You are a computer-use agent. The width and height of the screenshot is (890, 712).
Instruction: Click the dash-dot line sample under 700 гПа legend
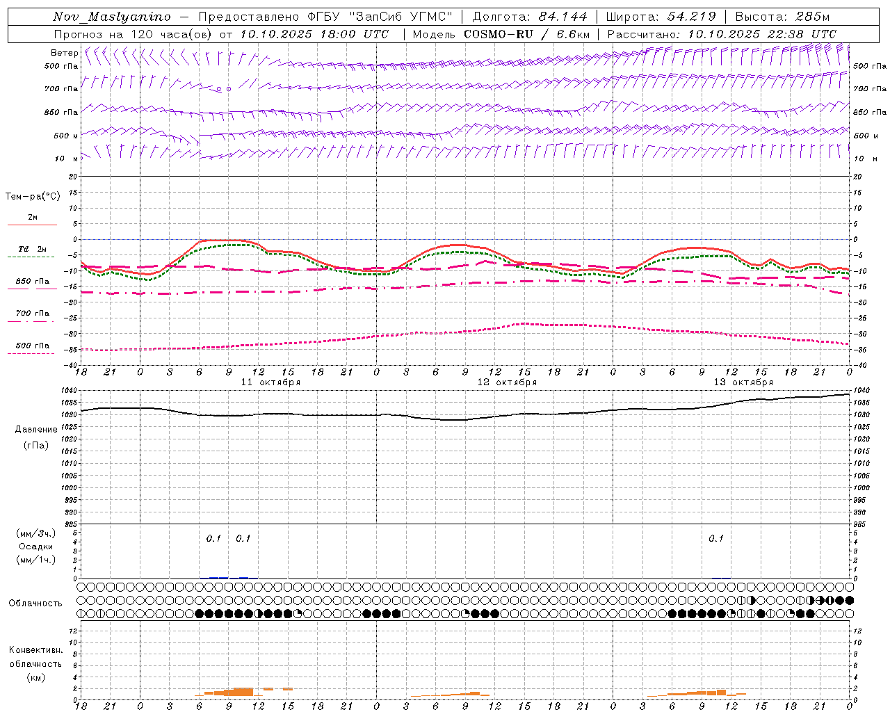tap(31, 321)
